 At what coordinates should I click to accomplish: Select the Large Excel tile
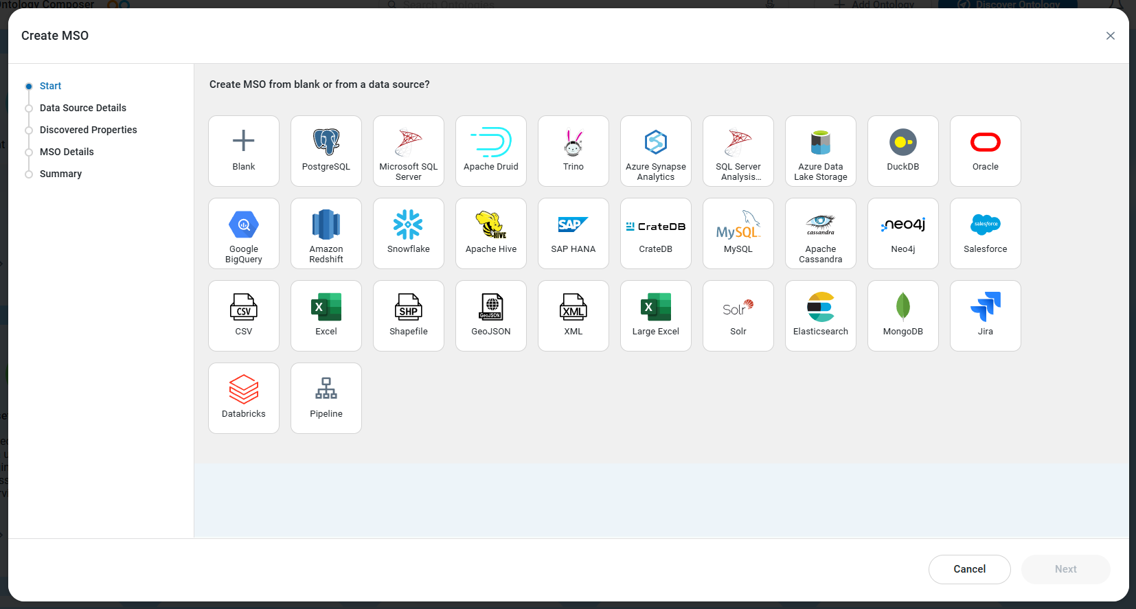[656, 316]
